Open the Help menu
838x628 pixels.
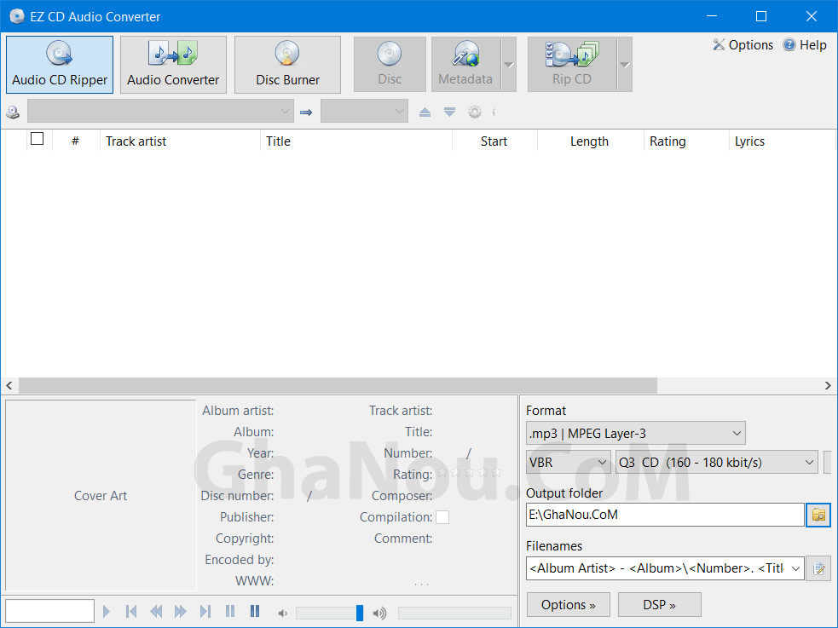point(805,45)
